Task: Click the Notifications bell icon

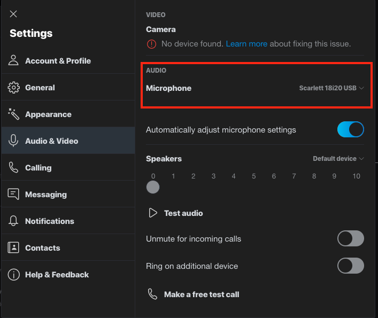Action: click(13, 221)
